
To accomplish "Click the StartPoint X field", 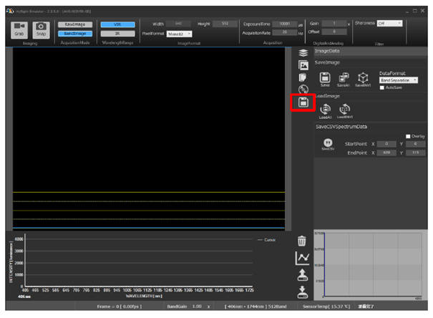I will pyautogui.click(x=386, y=144).
